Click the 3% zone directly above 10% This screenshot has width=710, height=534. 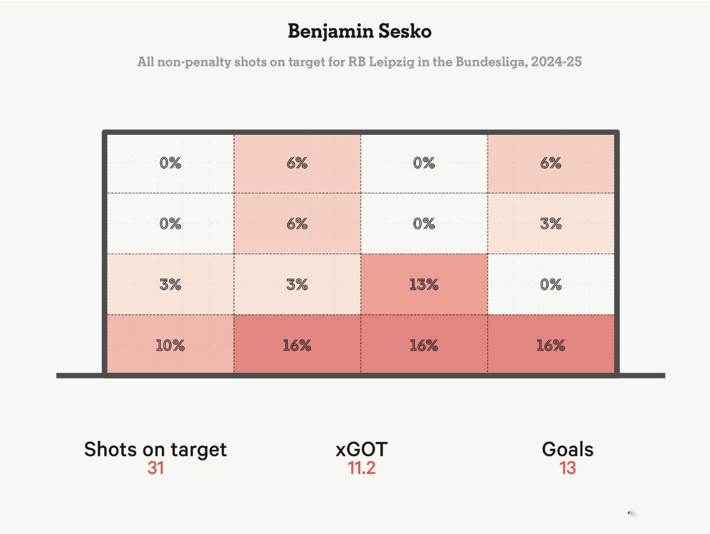[170, 284]
